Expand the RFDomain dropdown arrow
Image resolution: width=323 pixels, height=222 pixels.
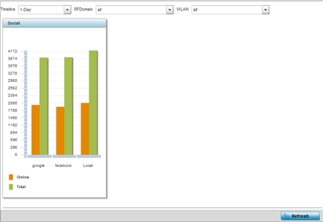170,9
